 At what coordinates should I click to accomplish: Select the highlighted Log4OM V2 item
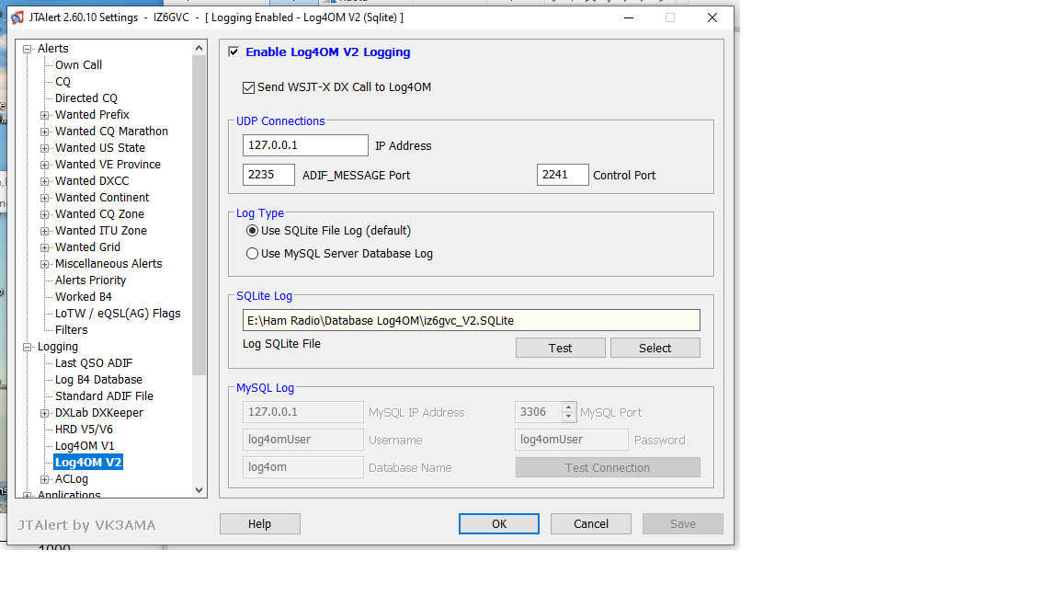point(88,463)
